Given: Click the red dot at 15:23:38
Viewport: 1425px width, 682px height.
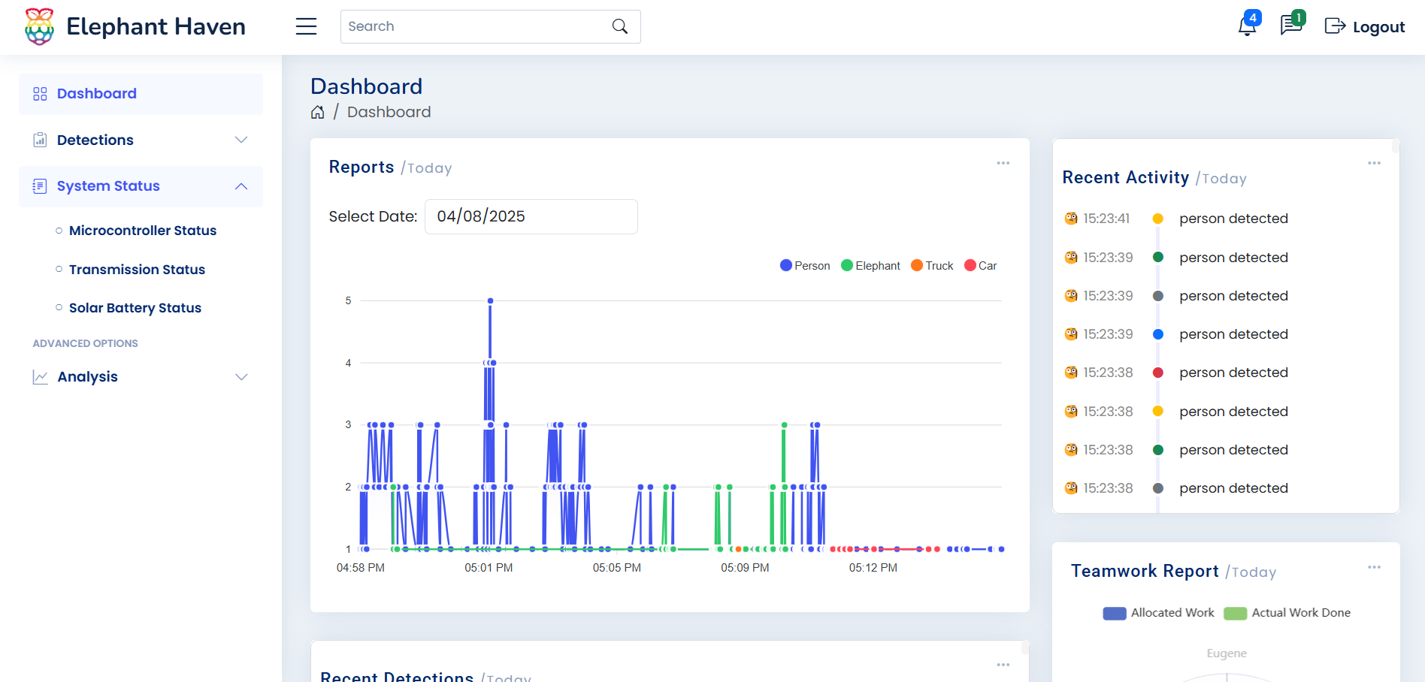Looking at the screenshot, I should pos(1158,373).
